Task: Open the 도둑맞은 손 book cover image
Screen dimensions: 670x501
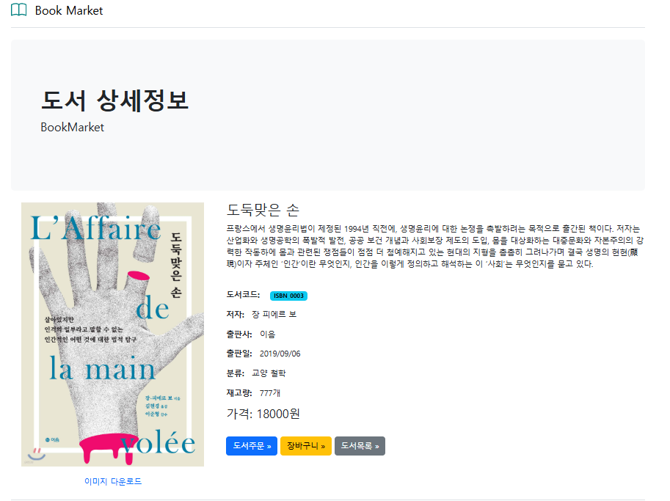Action: tap(113, 334)
